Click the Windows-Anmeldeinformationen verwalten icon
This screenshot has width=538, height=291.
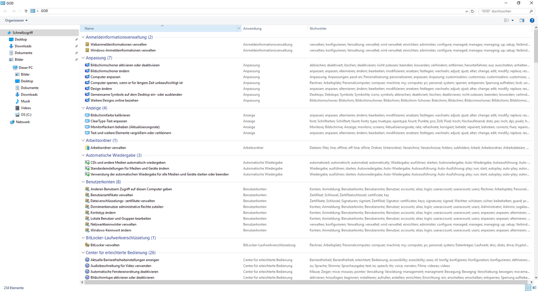click(87, 50)
